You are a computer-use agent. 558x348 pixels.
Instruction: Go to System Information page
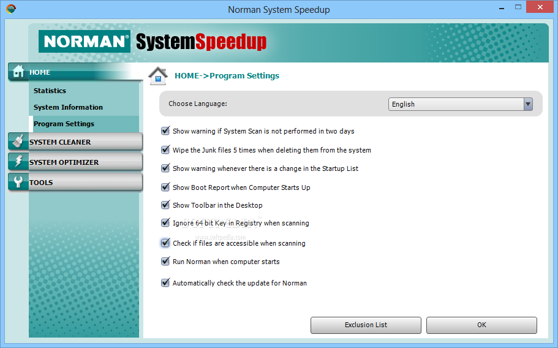tap(68, 107)
